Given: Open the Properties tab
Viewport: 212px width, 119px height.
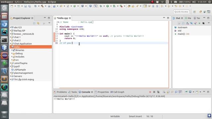Looking at the screenshot, I should (x=102, y=92).
